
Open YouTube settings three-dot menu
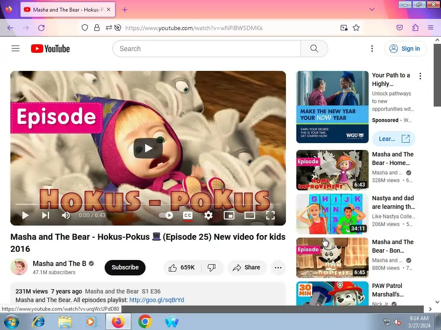pyautogui.click(x=372, y=49)
